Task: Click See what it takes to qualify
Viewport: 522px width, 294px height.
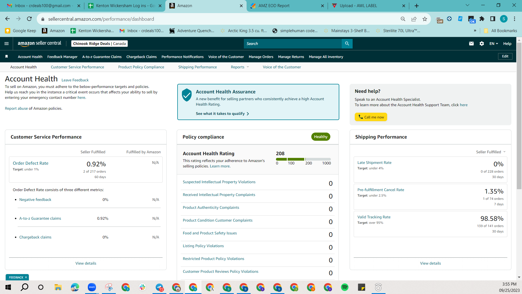Action: [x=222, y=114]
